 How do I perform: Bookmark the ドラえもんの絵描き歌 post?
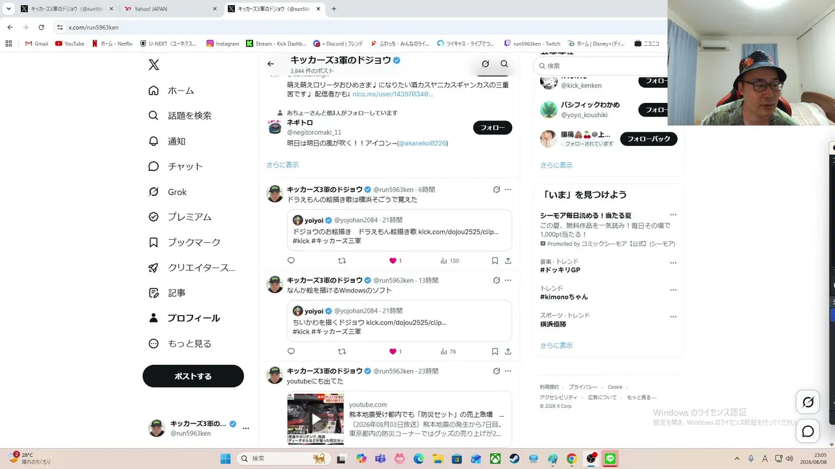[x=495, y=261]
